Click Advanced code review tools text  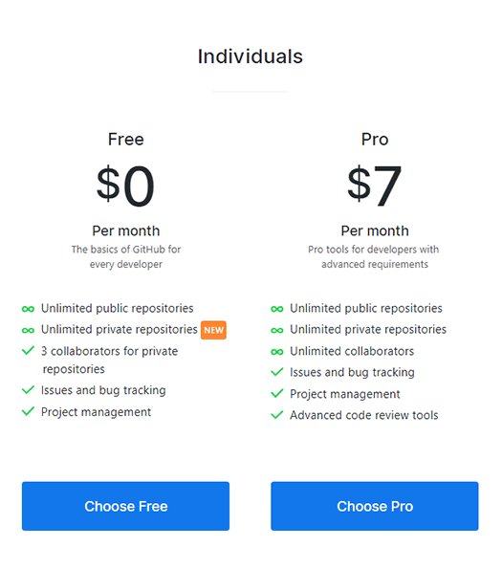[364, 415]
